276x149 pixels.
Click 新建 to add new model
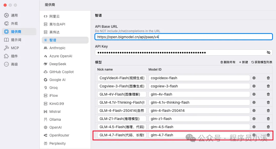(x=243, y=62)
